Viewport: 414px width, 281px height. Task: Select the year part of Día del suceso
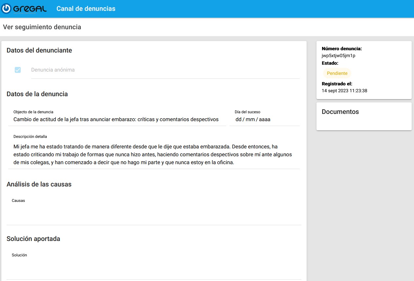click(265, 119)
